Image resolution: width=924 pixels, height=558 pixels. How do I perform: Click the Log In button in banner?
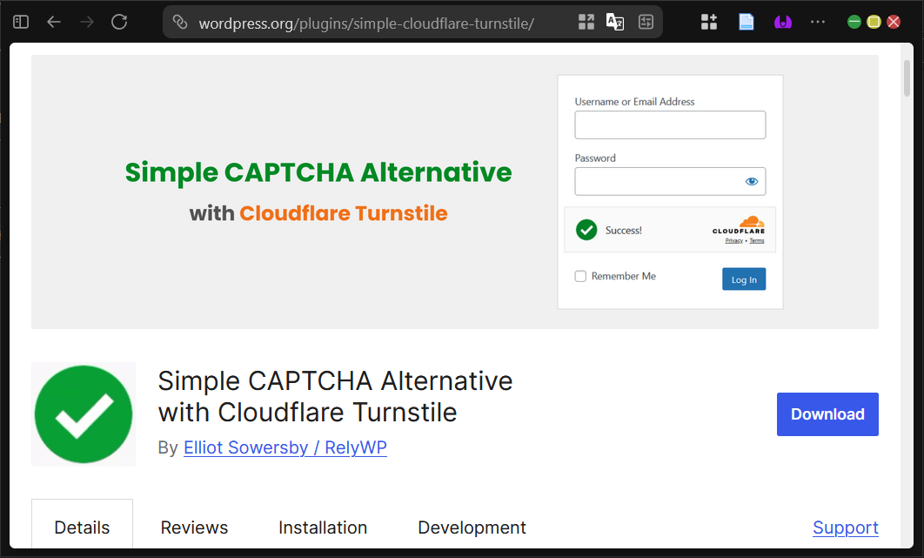coord(744,279)
